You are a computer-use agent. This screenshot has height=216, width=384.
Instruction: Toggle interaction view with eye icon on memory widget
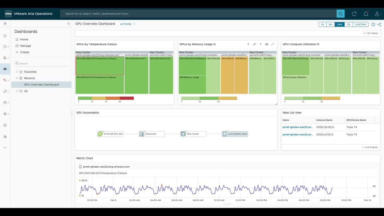pos(266,44)
